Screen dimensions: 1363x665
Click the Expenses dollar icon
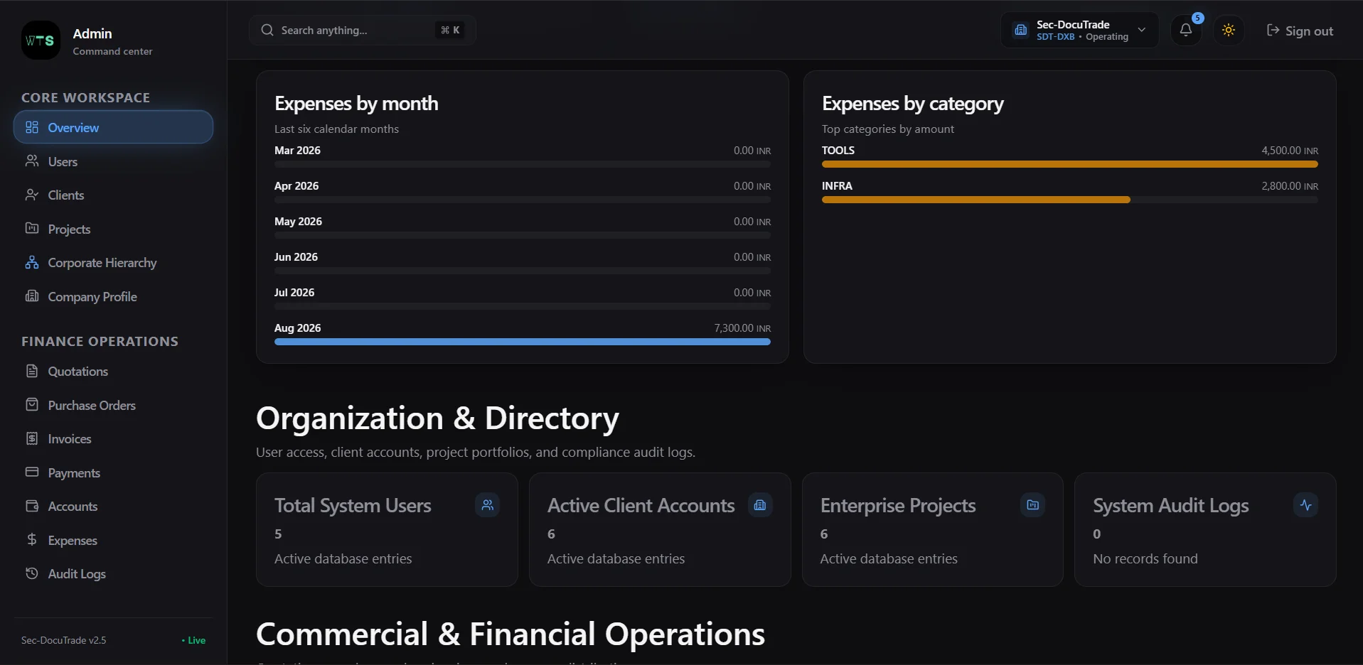(x=32, y=540)
